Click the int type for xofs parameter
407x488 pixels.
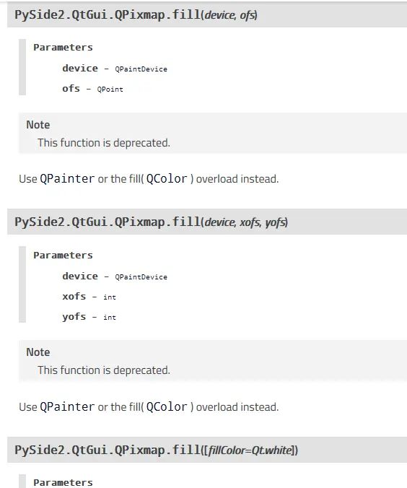(110, 297)
